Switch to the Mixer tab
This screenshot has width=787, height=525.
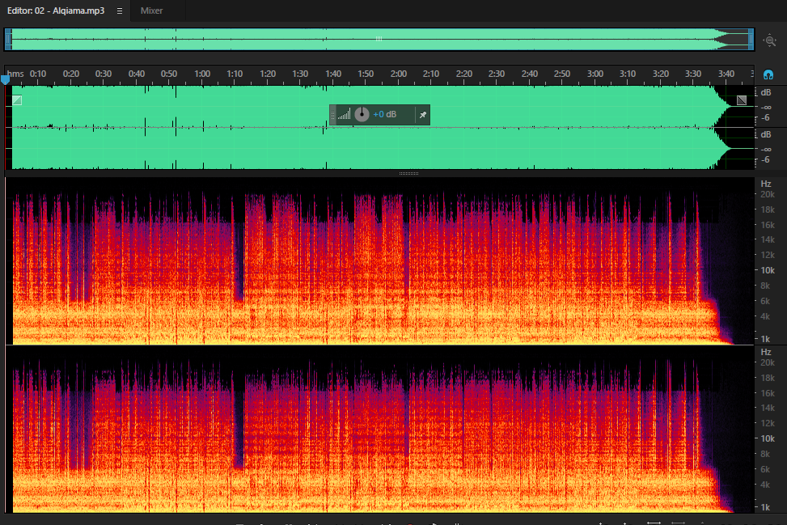click(151, 11)
